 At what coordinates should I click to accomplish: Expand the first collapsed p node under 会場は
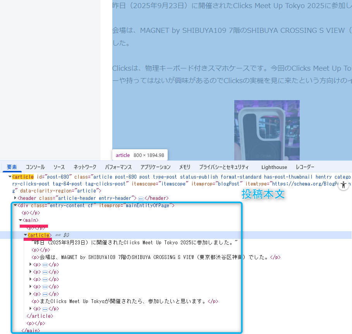(x=30, y=264)
